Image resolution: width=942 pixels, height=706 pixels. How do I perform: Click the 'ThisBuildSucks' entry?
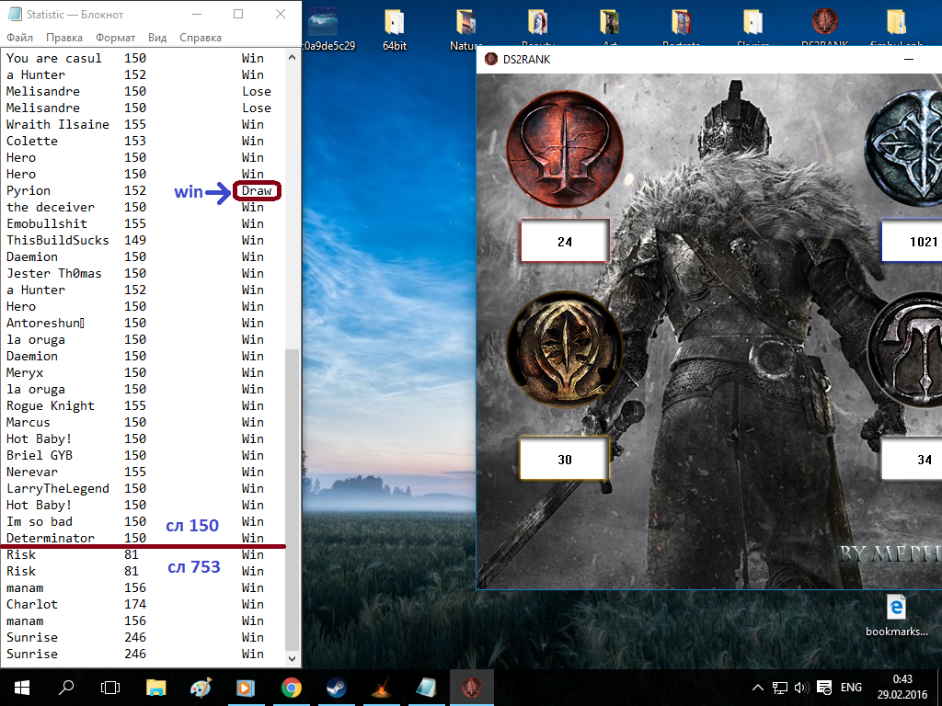[x=58, y=240]
